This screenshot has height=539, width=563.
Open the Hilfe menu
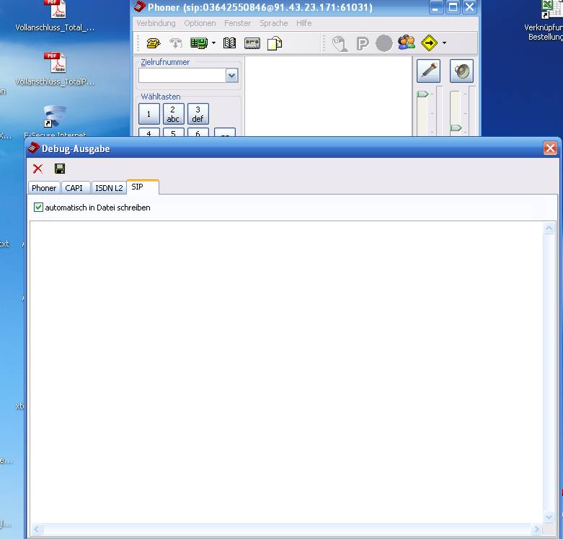point(303,23)
